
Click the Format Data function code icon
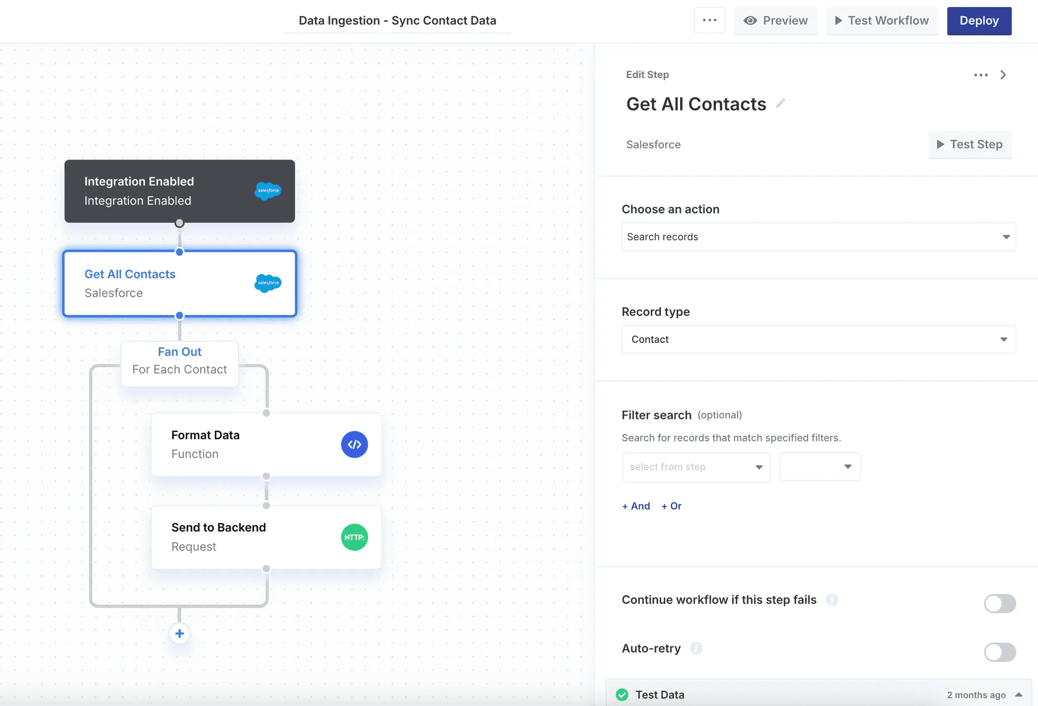[x=354, y=444]
